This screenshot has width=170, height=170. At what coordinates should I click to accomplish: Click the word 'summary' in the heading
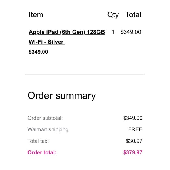pos(76,97)
